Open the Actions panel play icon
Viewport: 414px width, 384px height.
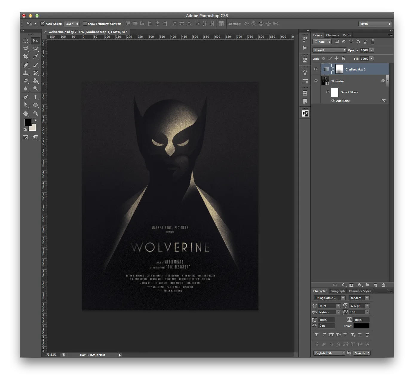coord(305,48)
